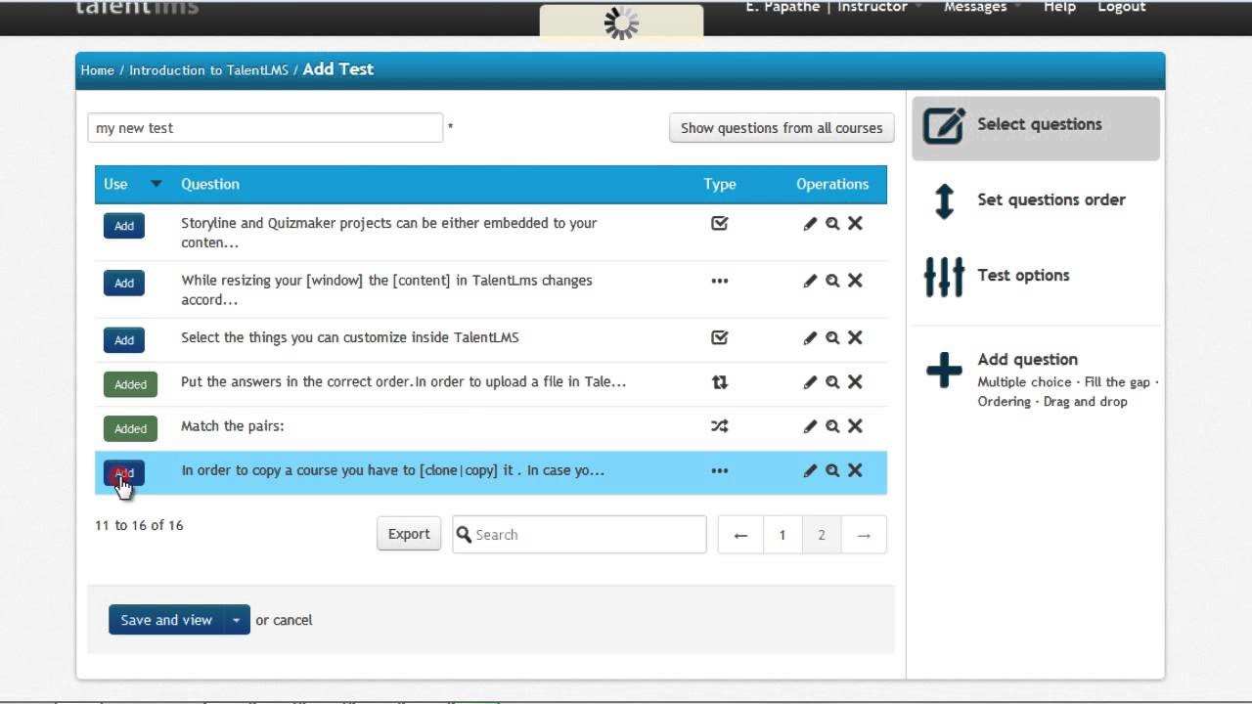This screenshot has height=704, width=1252.
Task: Select page 2 in pagination
Action: pos(822,535)
